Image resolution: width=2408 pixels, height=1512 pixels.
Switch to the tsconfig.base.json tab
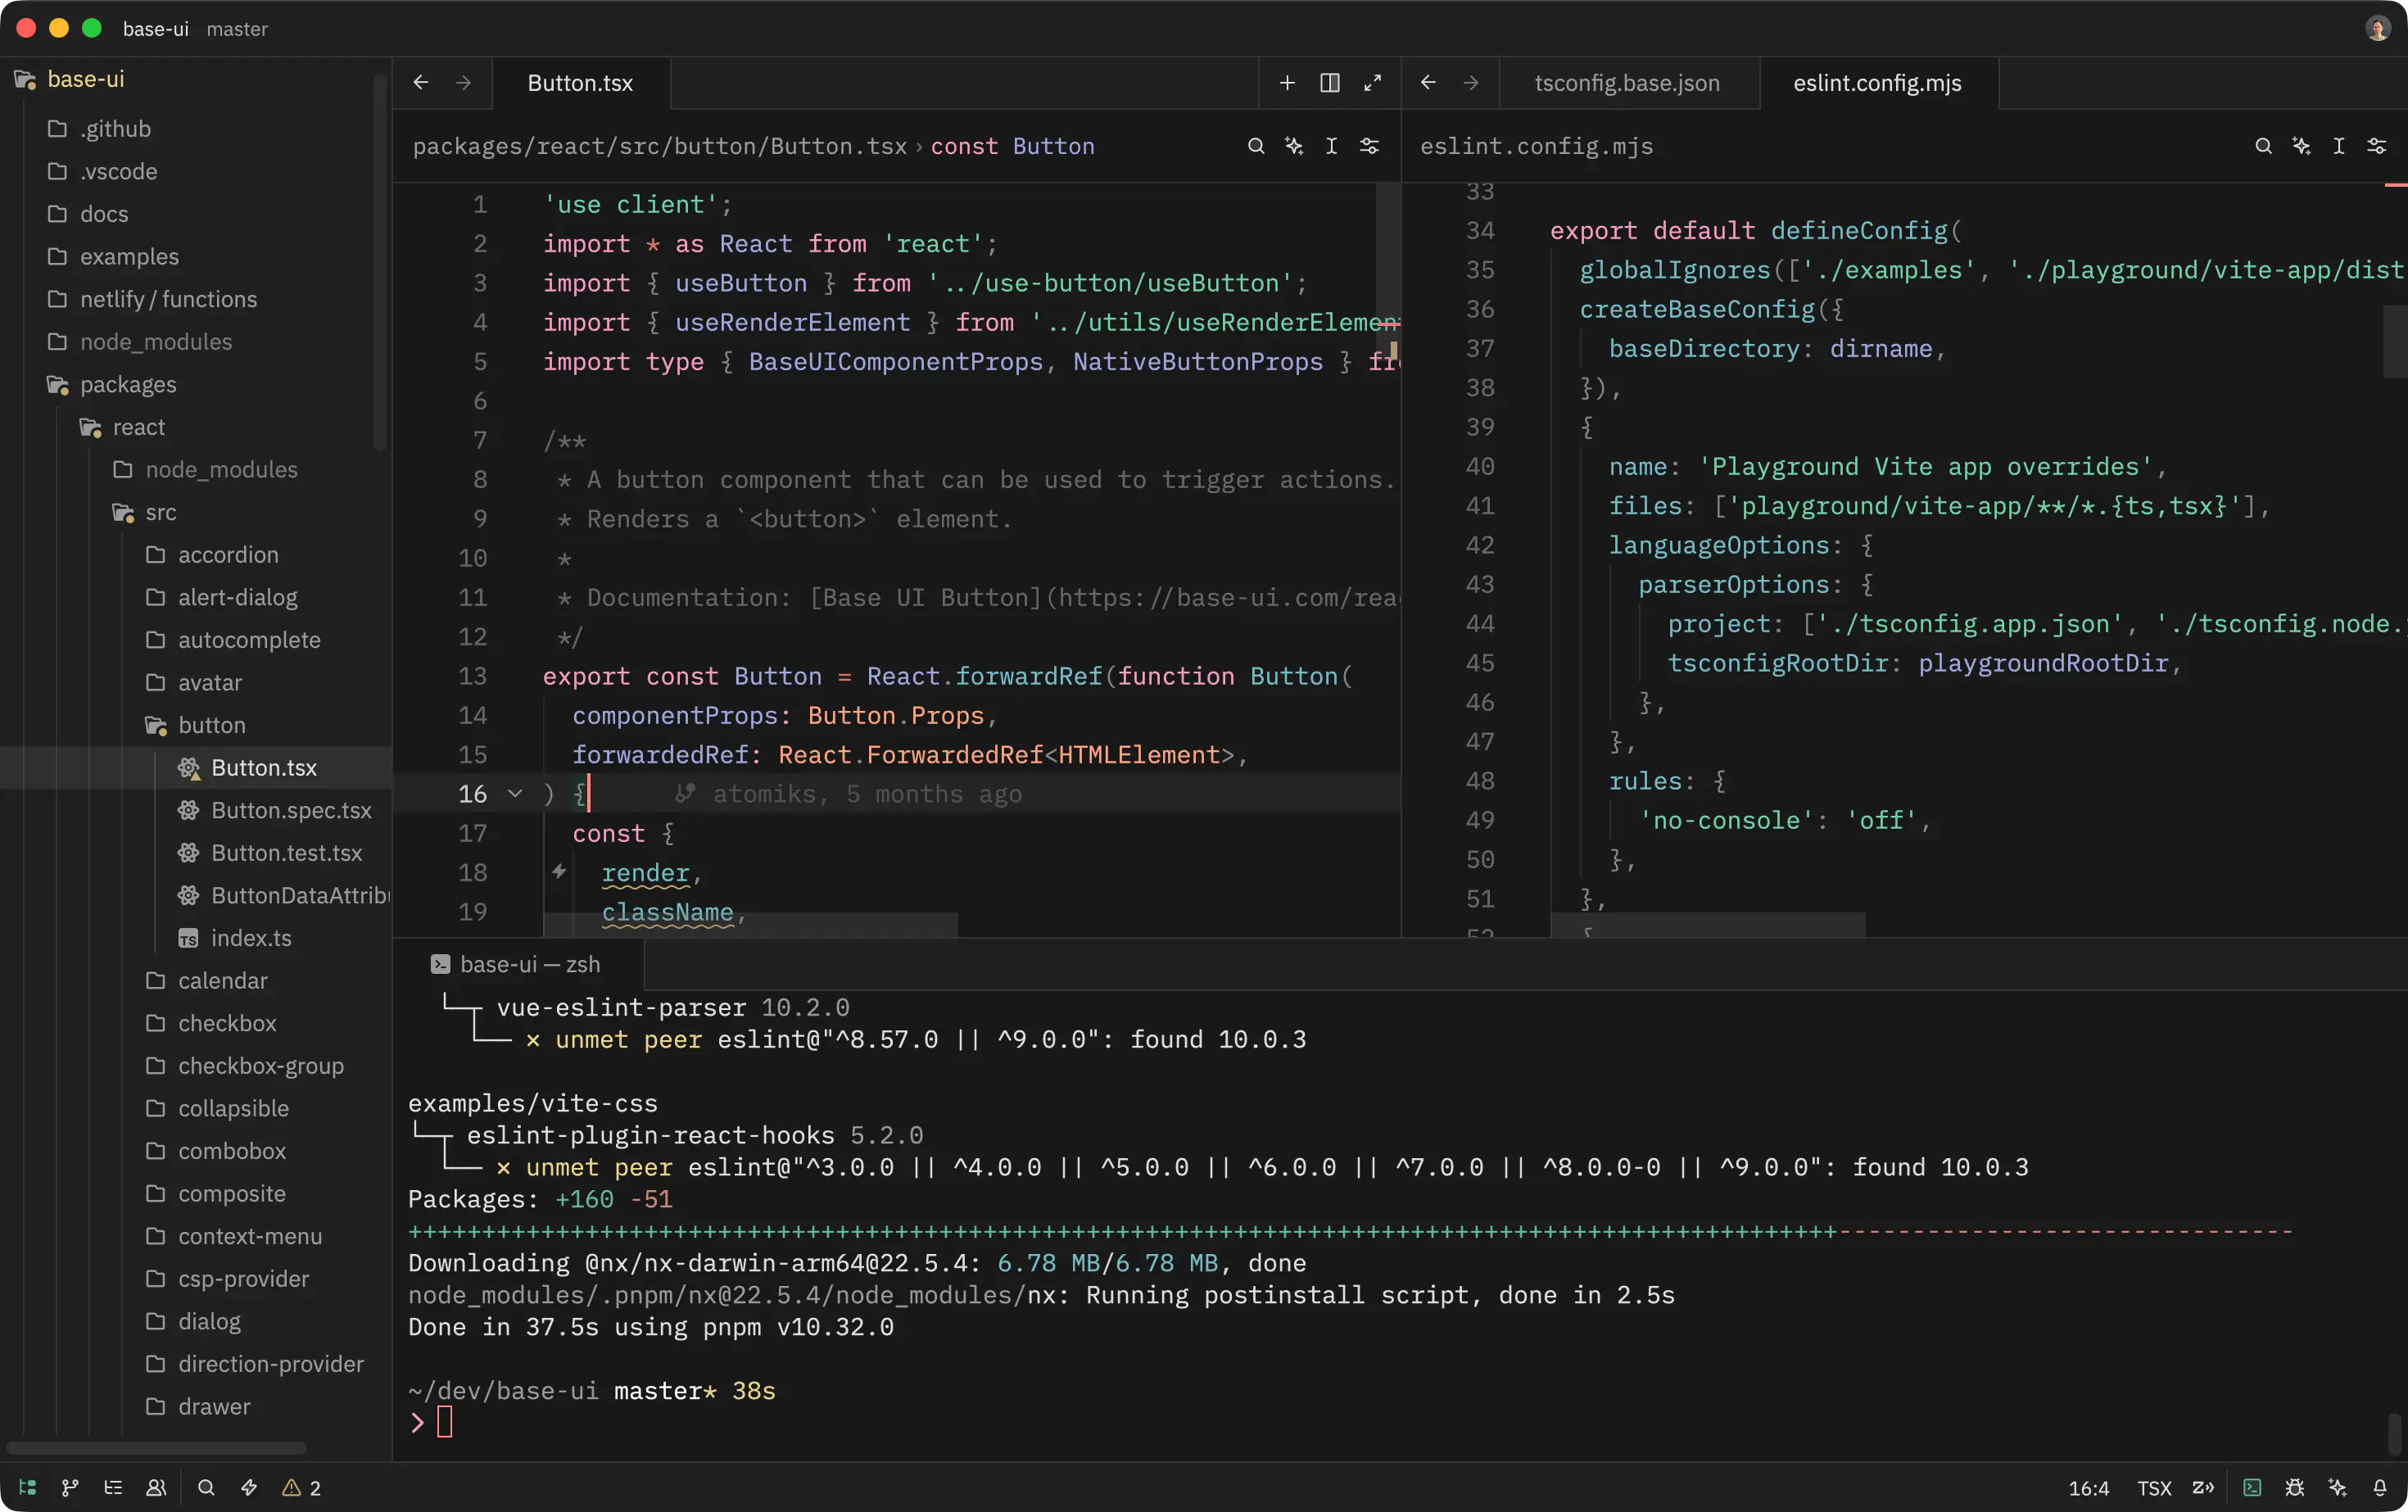(x=1627, y=83)
